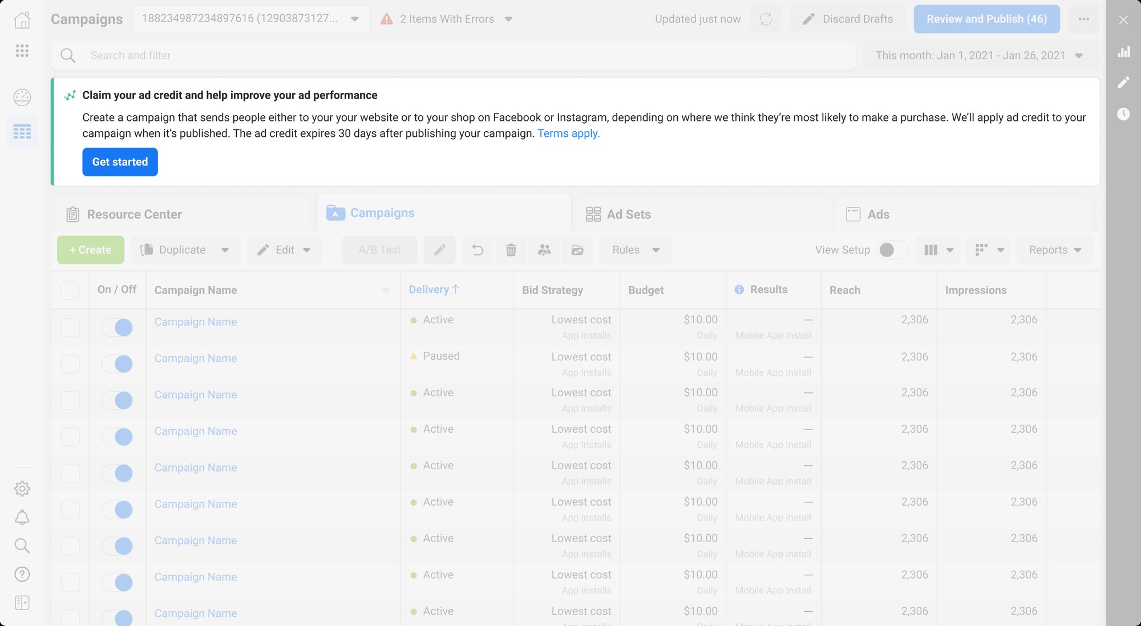Click the trash delete icon in toolbar
The width and height of the screenshot is (1141, 626).
(x=511, y=250)
